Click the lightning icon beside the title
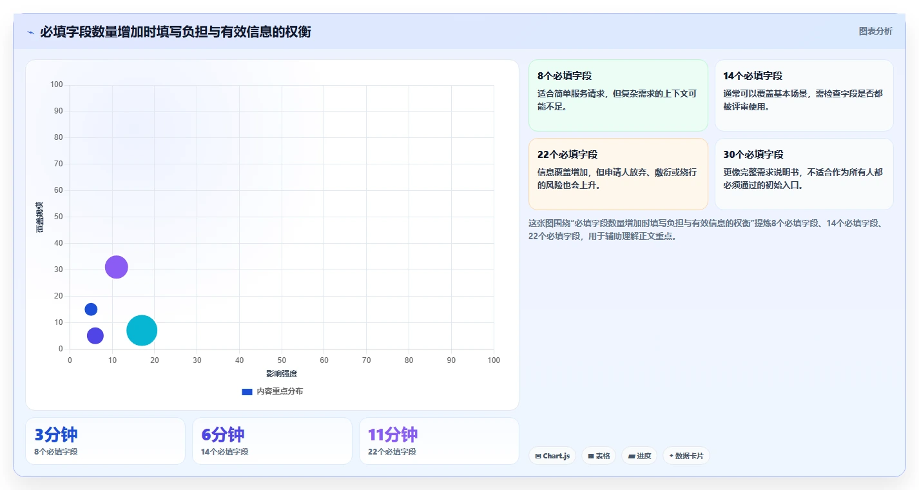This screenshot has width=919, height=490. click(31, 32)
